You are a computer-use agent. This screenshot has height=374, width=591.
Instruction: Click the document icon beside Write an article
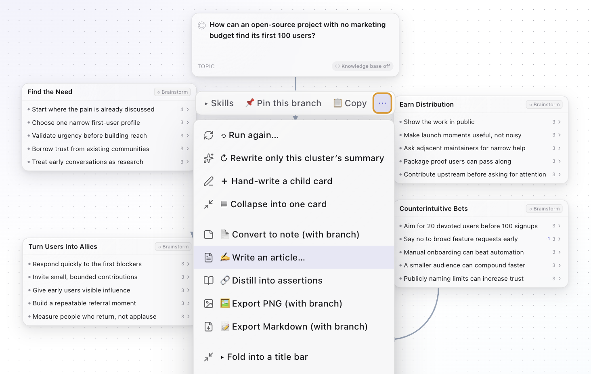click(x=208, y=258)
